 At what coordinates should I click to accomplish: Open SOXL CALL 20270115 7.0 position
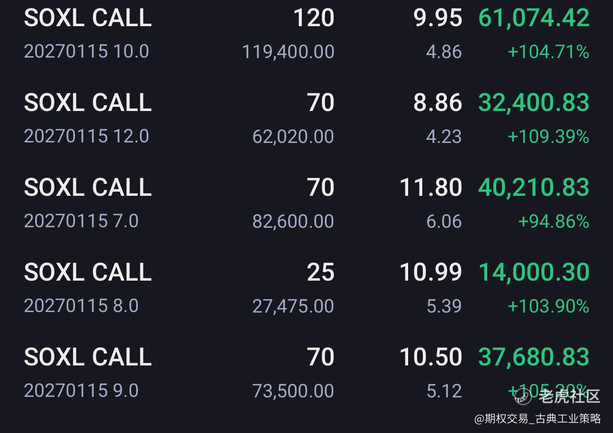[x=306, y=204]
